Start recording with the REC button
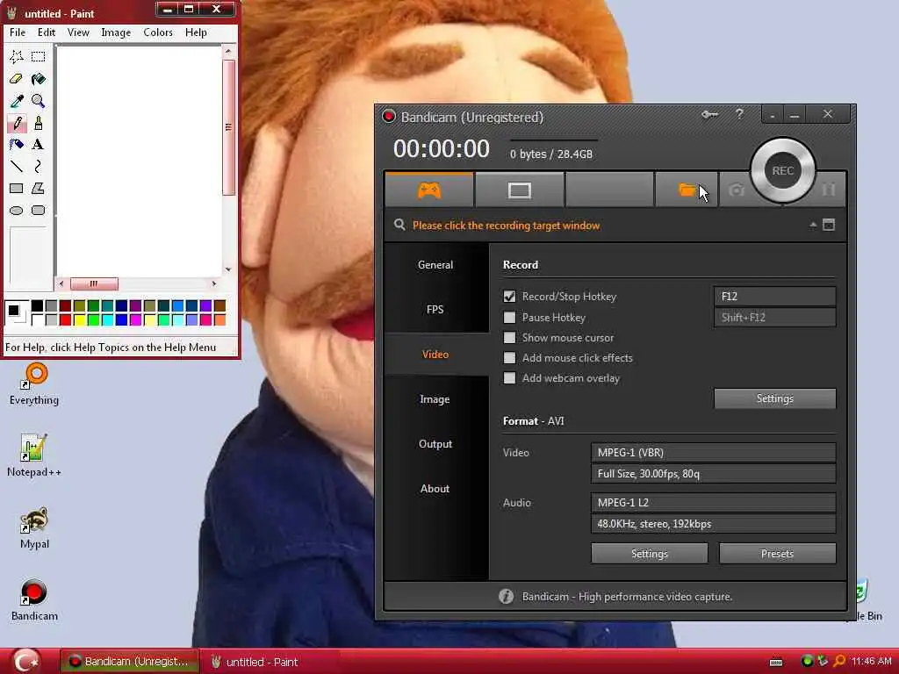 click(782, 171)
